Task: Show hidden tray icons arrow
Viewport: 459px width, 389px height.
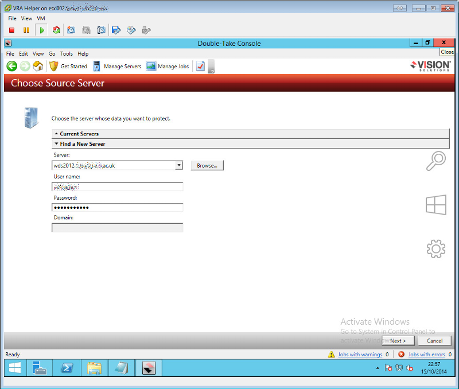Action: (378, 368)
